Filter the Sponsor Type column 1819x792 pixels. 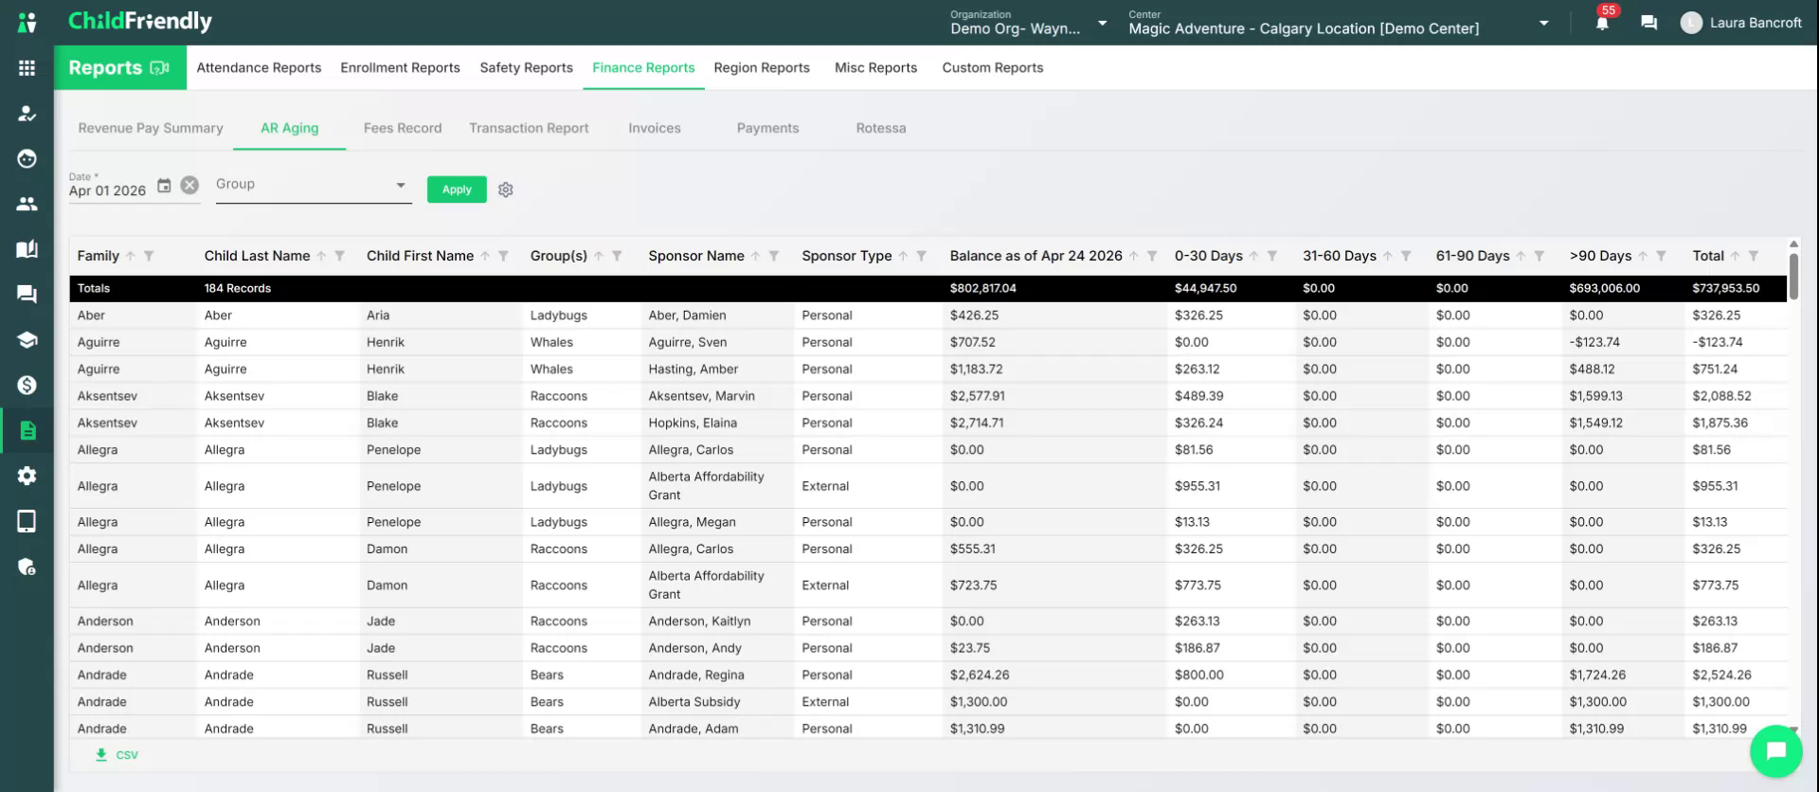(x=921, y=256)
